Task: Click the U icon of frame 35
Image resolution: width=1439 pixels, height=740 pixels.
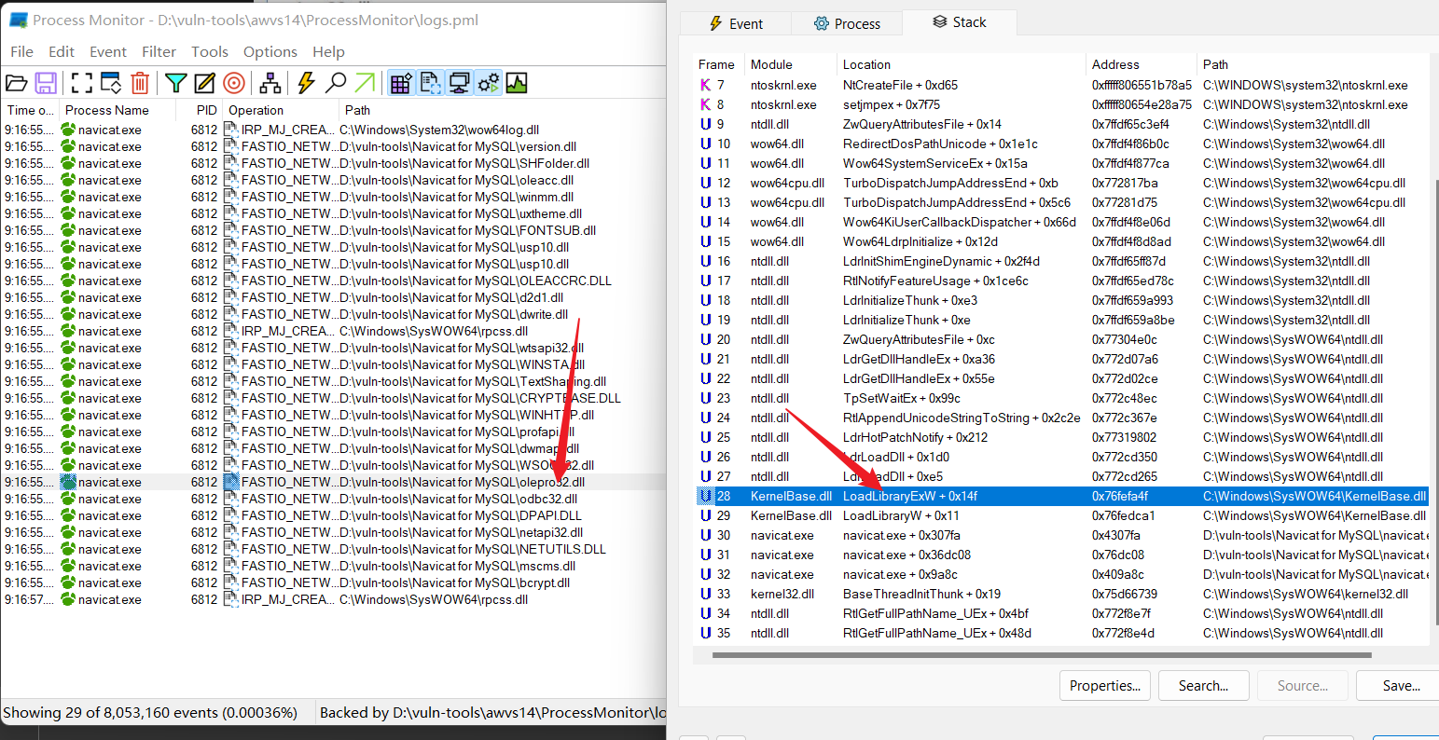Action: [x=705, y=633]
